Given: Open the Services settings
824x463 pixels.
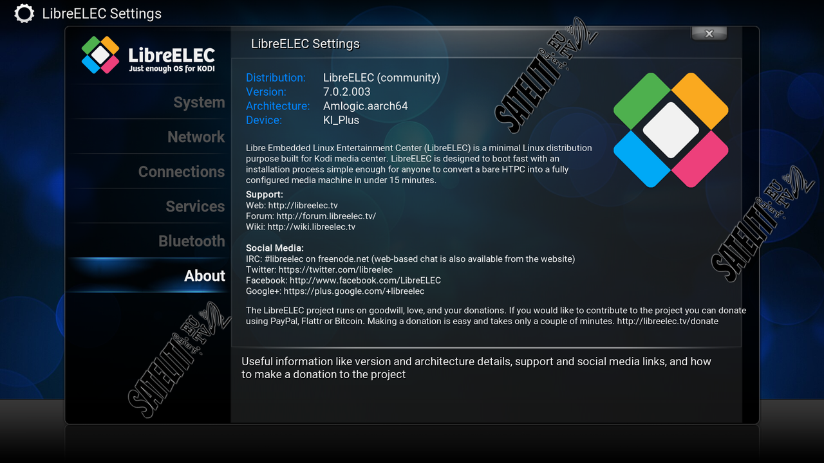Looking at the screenshot, I should (x=195, y=206).
